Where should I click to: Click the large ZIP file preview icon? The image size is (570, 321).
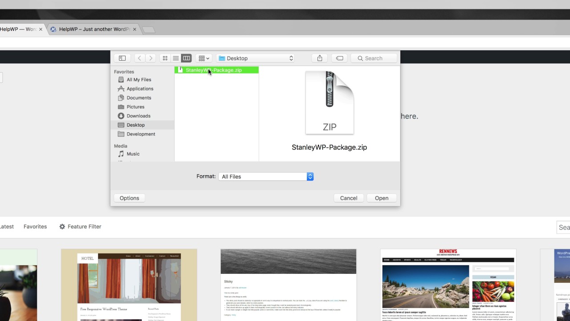[x=330, y=103]
